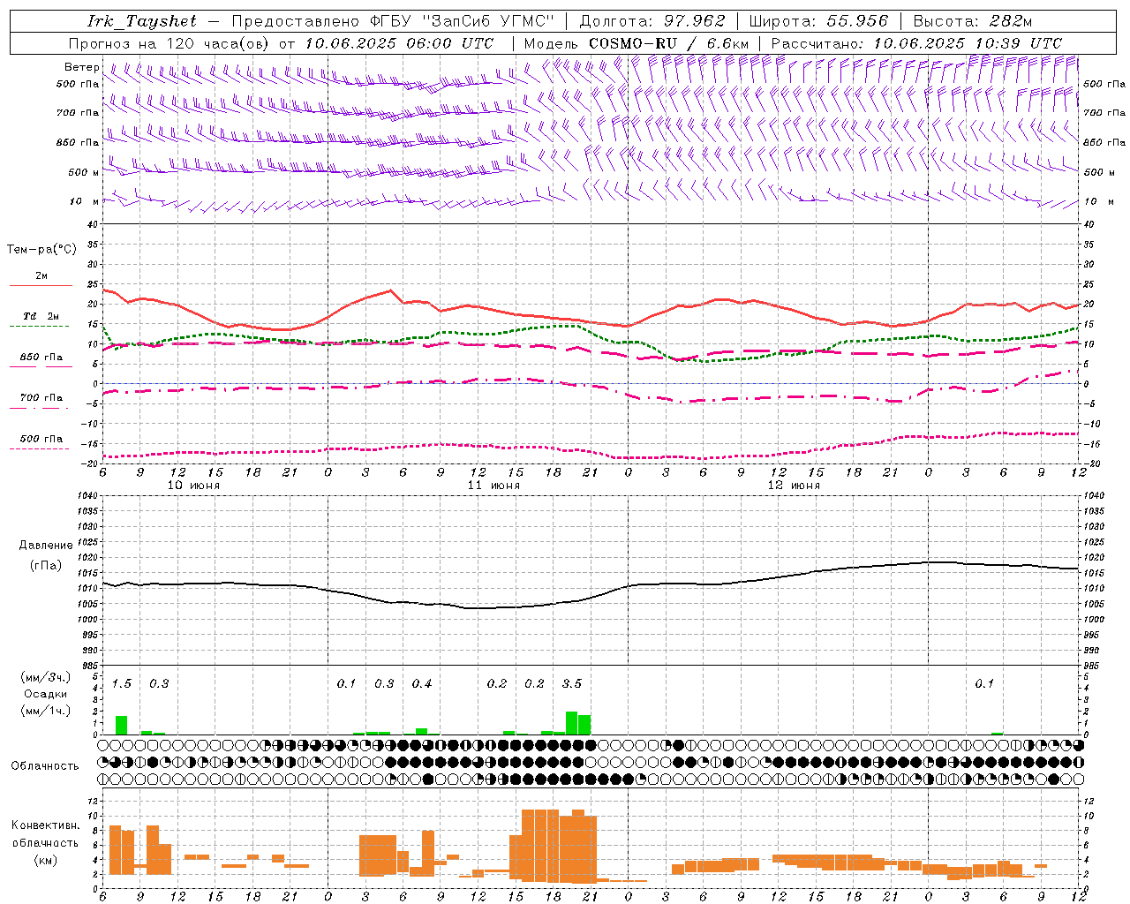Click the Рассчитано: 10.06.2025 10:39 UTC timestamp

click(x=916, y=43)
